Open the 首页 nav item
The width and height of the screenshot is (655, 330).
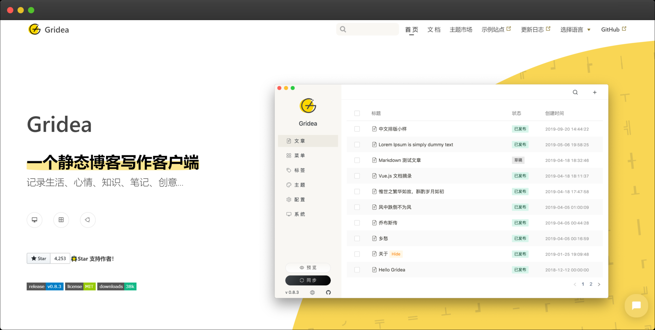(x=411, y=30)
